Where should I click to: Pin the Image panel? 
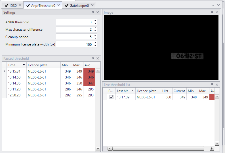point(212,13)
